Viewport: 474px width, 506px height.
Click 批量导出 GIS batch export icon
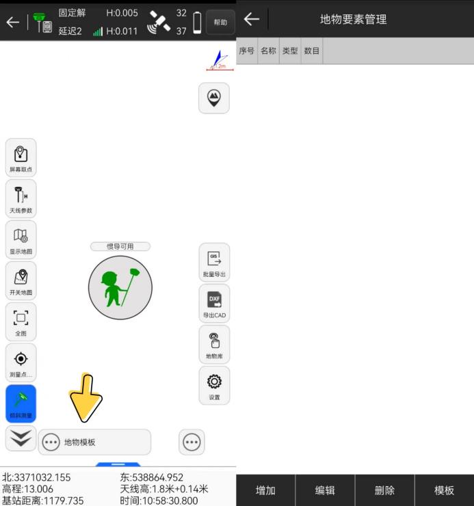[214, 263]
